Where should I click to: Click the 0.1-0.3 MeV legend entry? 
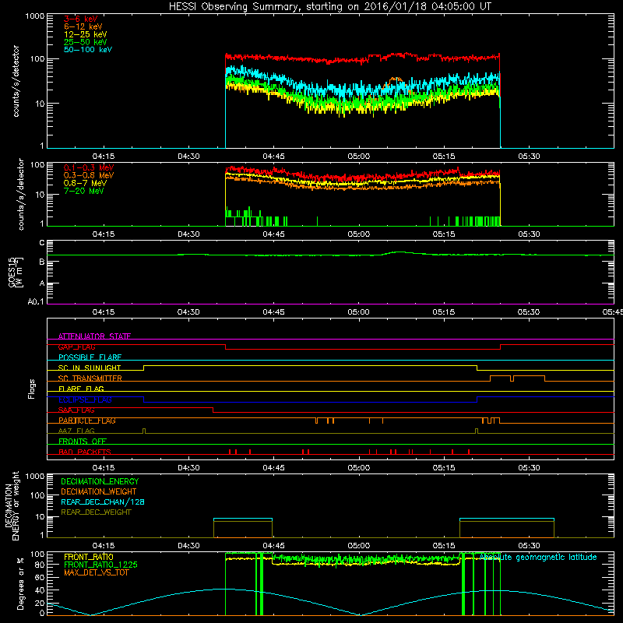pos(89,167)
